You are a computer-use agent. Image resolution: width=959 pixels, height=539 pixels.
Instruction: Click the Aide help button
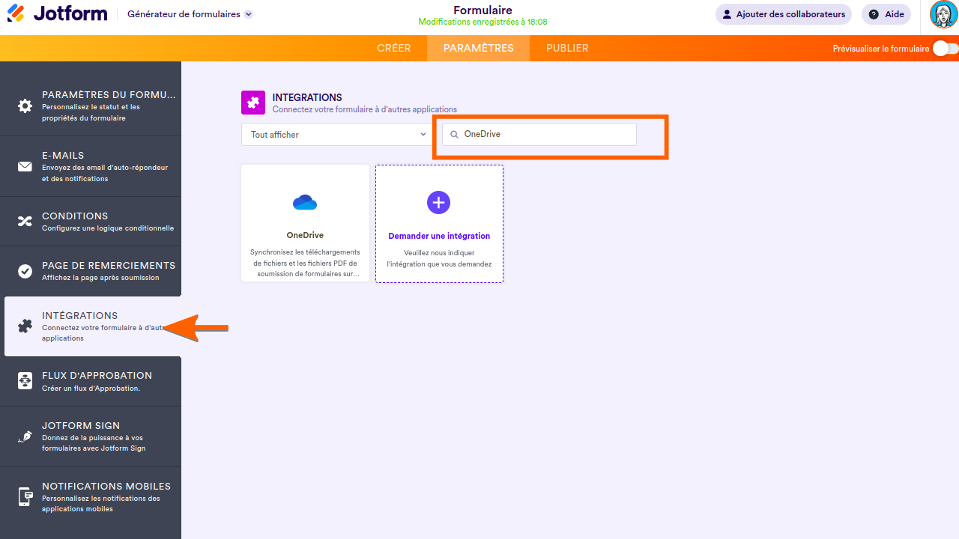click(x=886, y=14)
